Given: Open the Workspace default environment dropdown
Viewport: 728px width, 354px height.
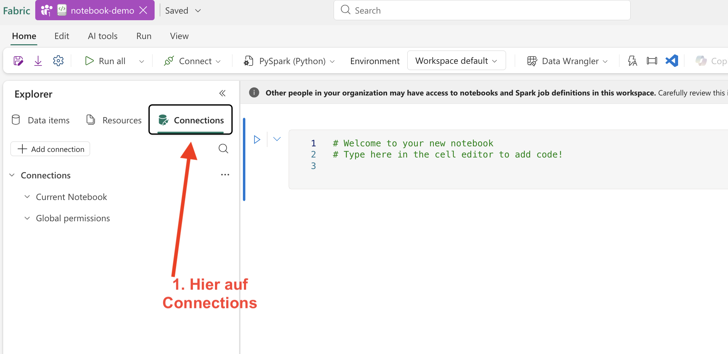Looking at the screenshot, I should (456, 61).
